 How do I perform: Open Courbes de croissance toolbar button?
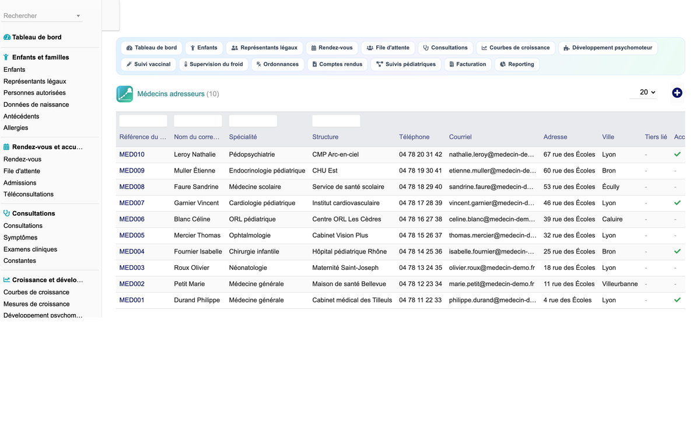[x=516, y=48]
